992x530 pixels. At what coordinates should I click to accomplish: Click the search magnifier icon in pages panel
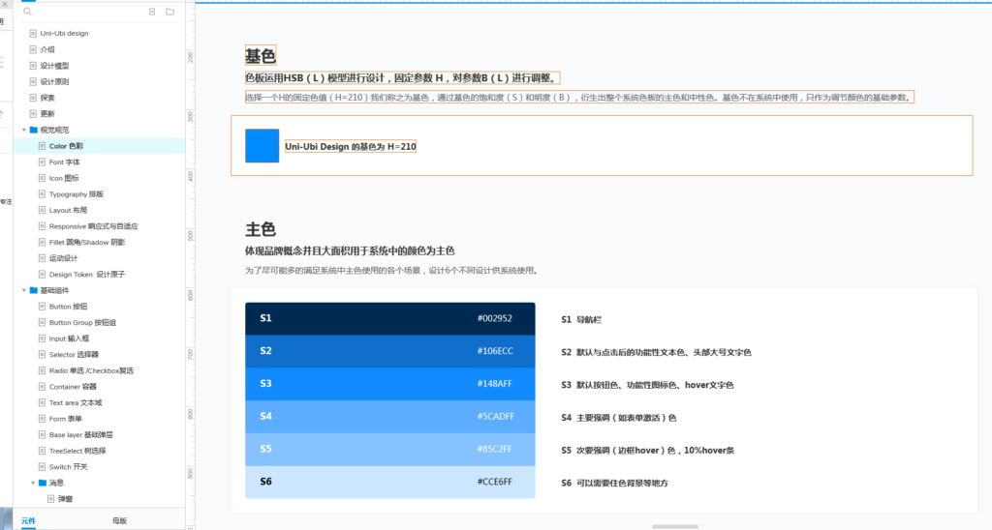tap(27, 12)
